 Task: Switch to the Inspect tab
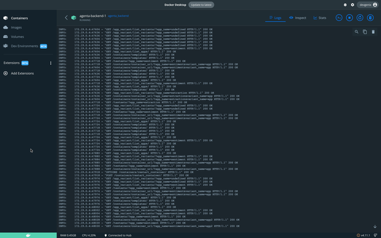pyautogui.click(x=298, y=18)
